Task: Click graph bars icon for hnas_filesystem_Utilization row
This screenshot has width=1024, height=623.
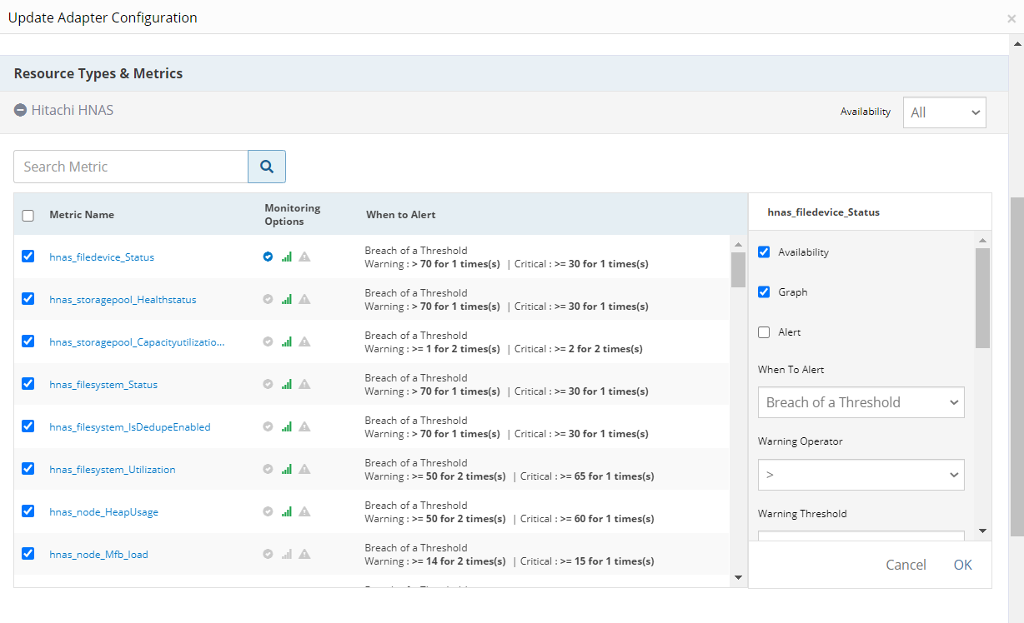Action: pos(287,469)
